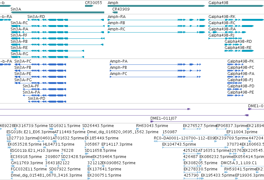
Task: Select the GH11769.3prime EST
Action: [13, 166]
